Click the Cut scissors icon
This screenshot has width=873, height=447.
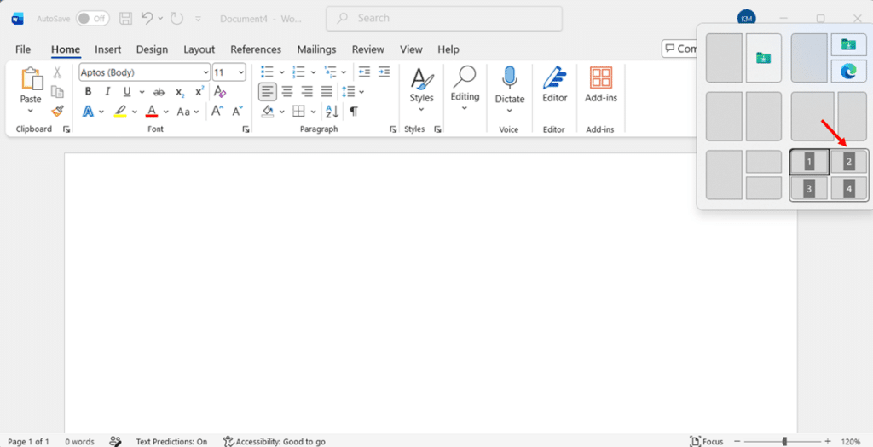point(57,72)
